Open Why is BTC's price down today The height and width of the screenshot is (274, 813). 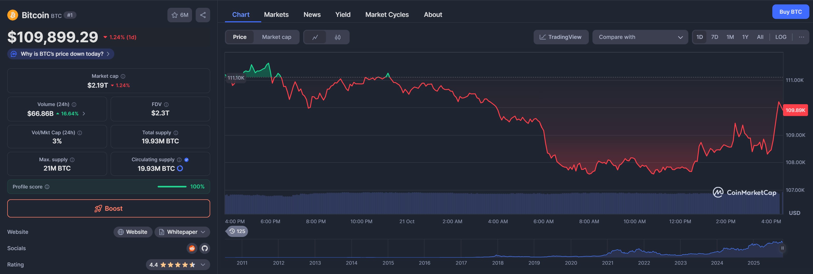click(x=61, y=54)
